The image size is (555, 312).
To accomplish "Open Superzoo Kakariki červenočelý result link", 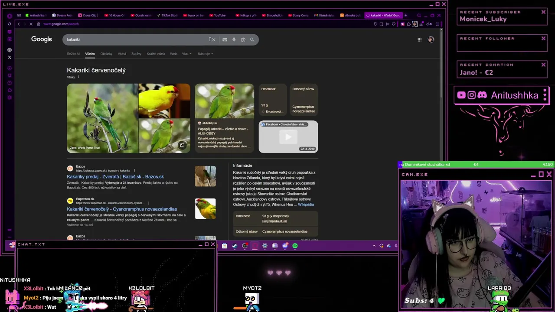I will 122,209.
